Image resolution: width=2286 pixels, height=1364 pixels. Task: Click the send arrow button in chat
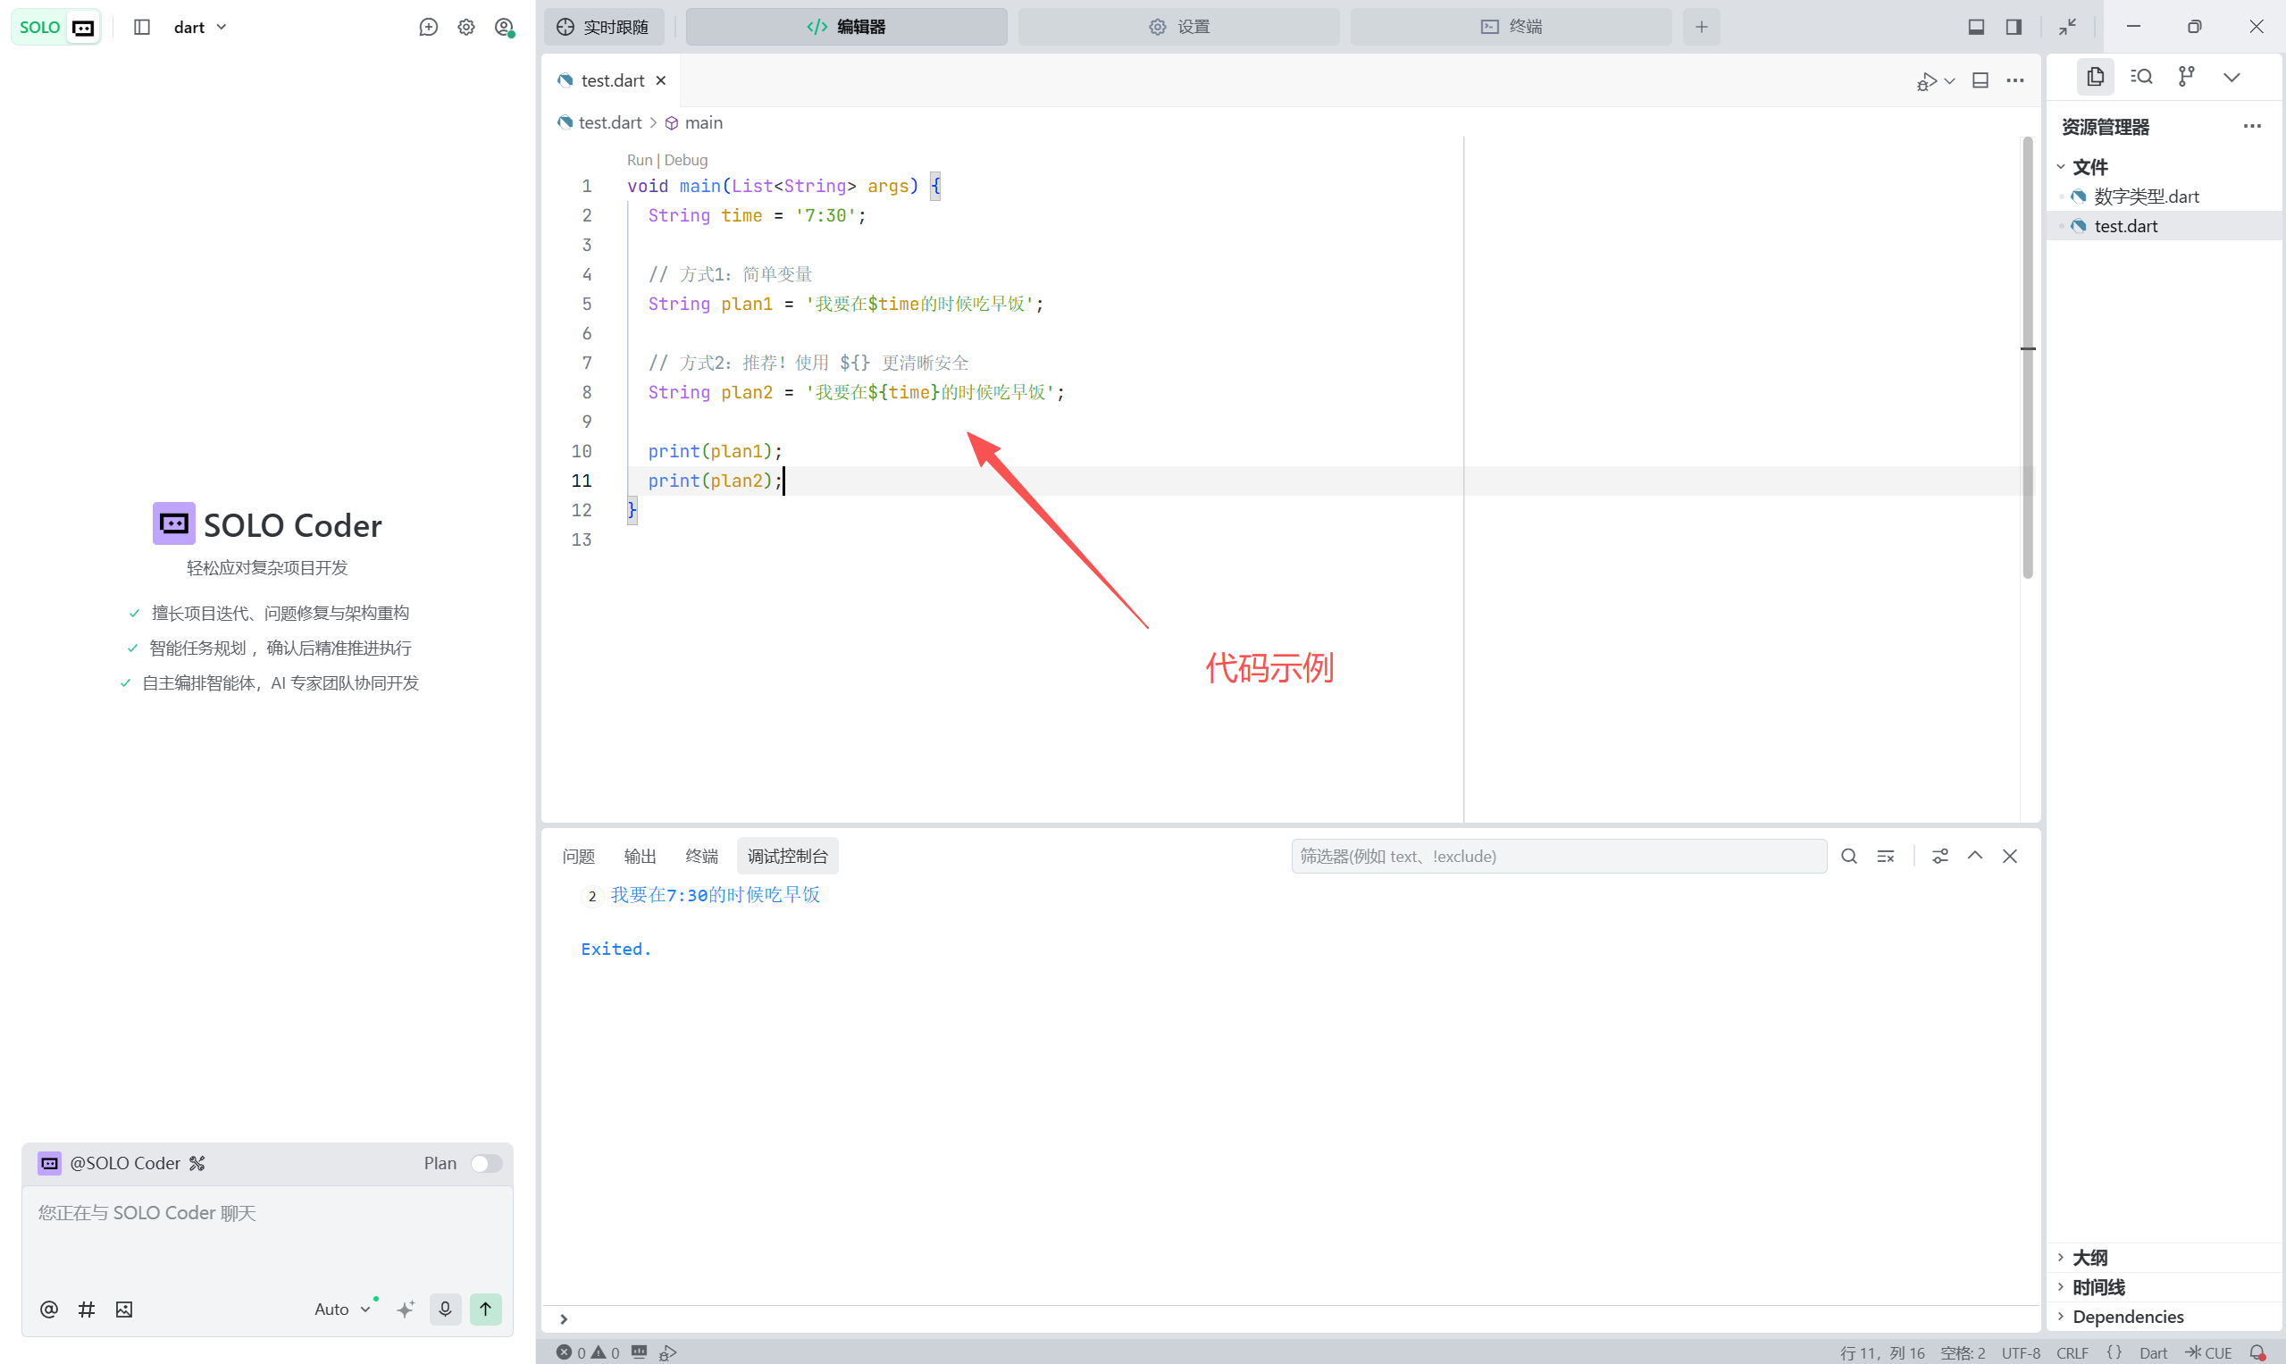click(485, 1309)
